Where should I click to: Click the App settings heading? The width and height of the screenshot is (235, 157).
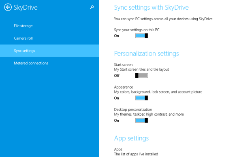coord(131,138)
